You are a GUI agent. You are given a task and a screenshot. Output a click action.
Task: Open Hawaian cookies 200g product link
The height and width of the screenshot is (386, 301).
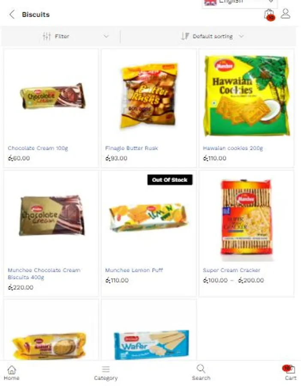click(x=233, y=148)
